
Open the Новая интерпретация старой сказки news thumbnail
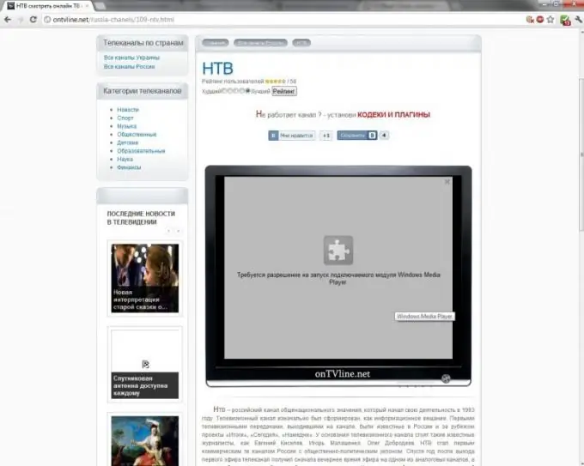[x=145, y=278]
